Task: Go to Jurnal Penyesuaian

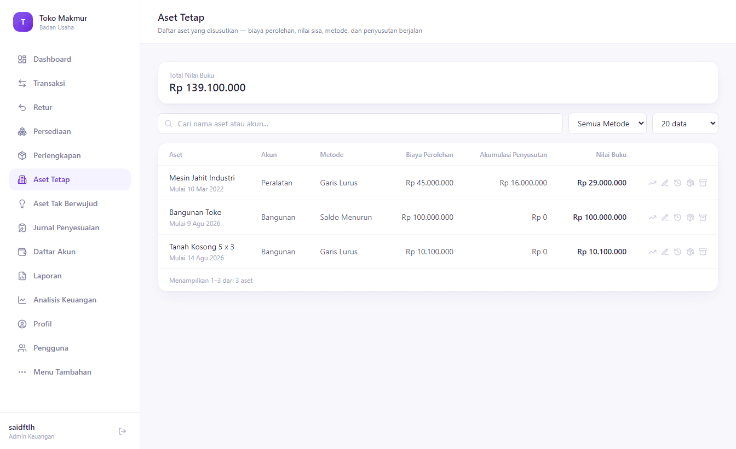Action: (x=70, y=228)
